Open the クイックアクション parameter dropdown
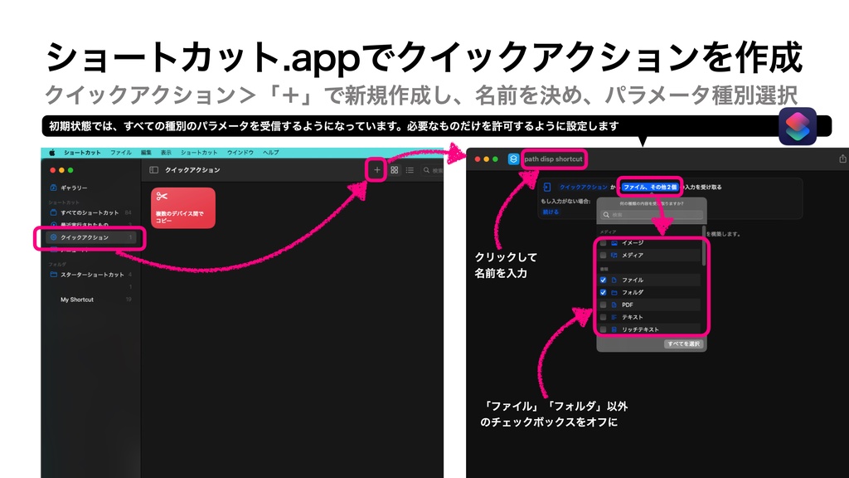The image size is (849, 478). (584, 186)
